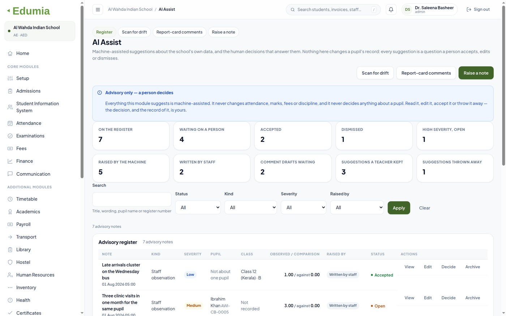Click the Apply filter button
This screenshot has height=316, width=506.
[x=399, y=208]
